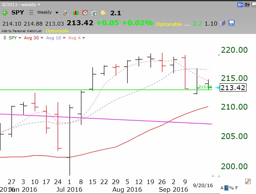This screenshot has height=194, width=256.
Task: Click the calendar with plus icon
Action: (94, 13)
